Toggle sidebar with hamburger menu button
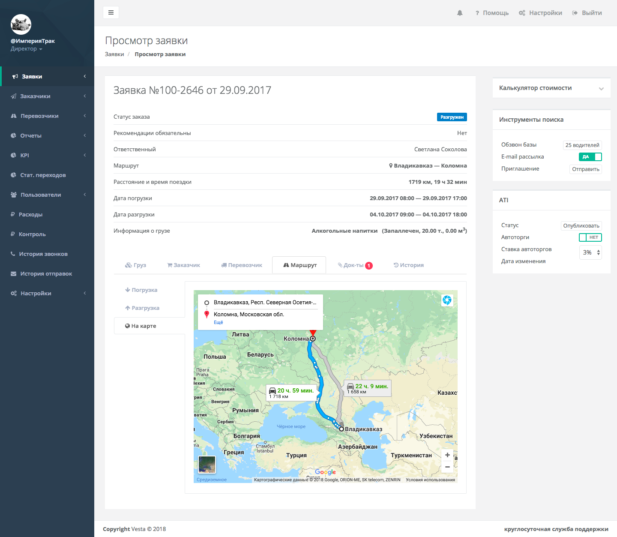617x537 pixels. pos(111,12)
